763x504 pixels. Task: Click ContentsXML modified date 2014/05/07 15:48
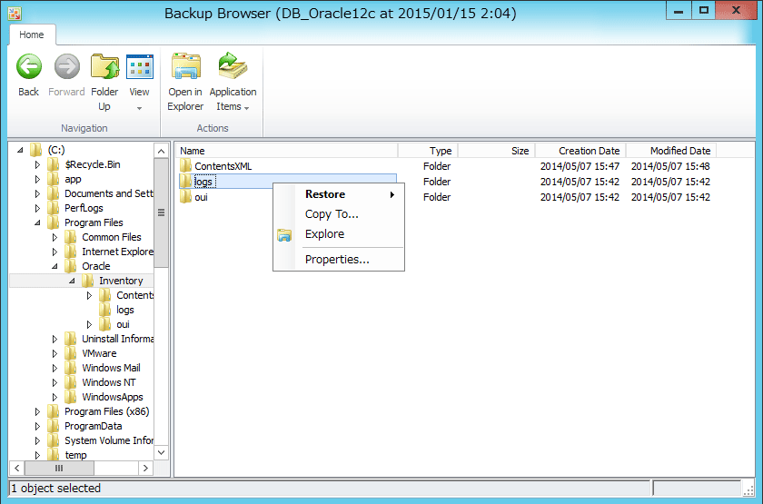coord(670,166)
